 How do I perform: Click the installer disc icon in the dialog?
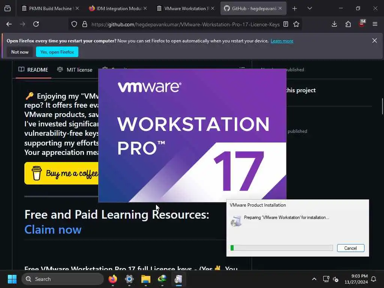point(236,221)
